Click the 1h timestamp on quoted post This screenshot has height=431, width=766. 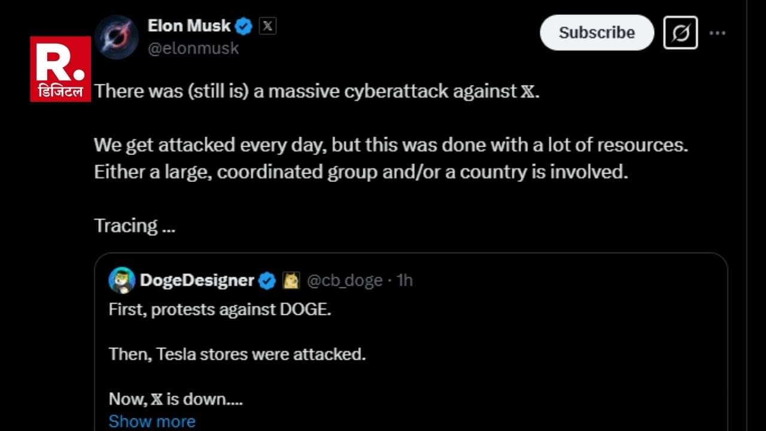tap(405, 280)
